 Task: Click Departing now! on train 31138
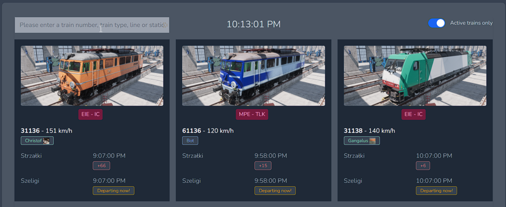pyautogui.click(x=436, y=190)
